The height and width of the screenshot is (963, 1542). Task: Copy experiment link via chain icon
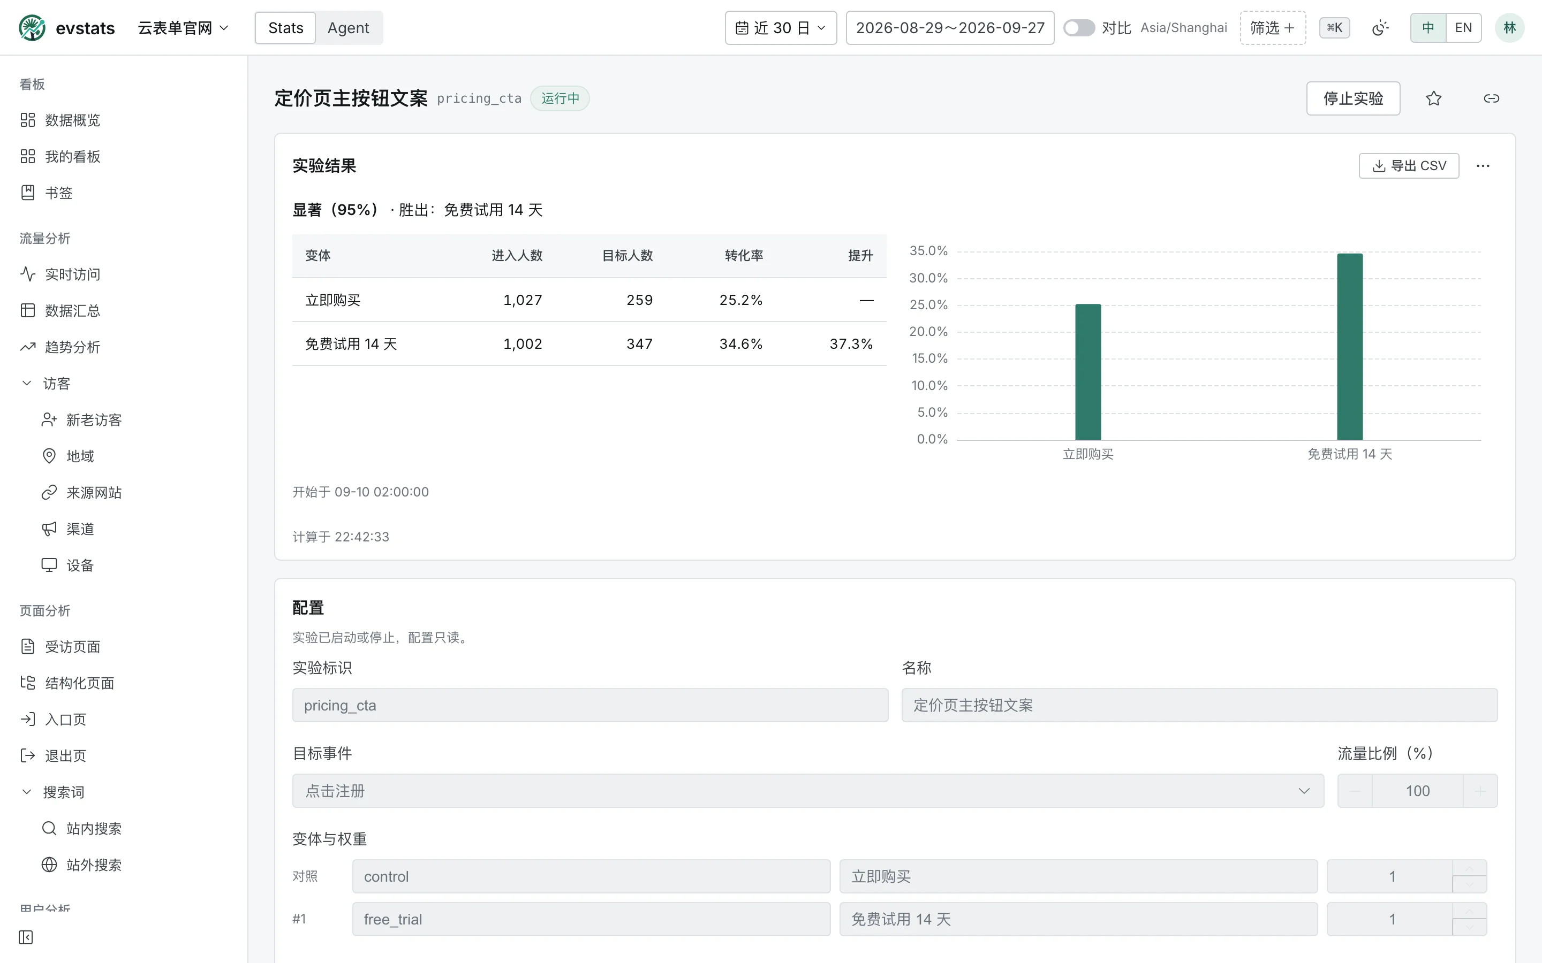coord(1492,98)
